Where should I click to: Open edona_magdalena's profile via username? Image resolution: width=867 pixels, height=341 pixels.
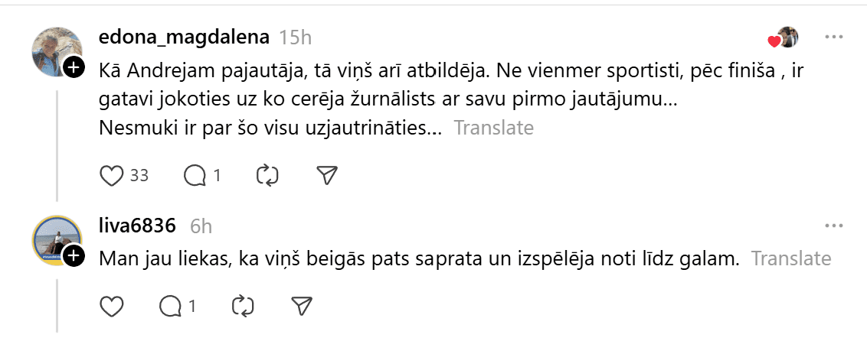[185, 37]
